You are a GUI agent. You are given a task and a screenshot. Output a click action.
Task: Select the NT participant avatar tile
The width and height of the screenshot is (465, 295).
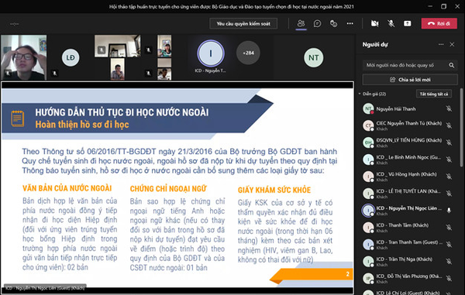tap(314, 57)
